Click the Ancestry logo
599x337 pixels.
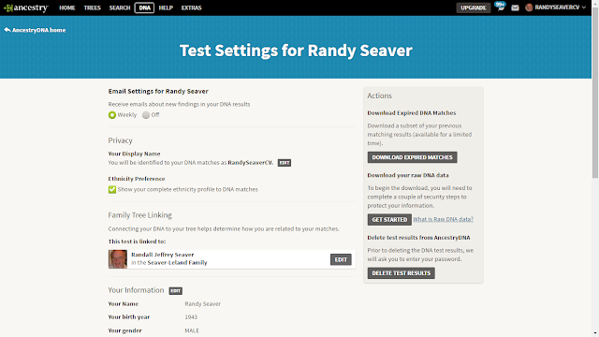[26, 7]
